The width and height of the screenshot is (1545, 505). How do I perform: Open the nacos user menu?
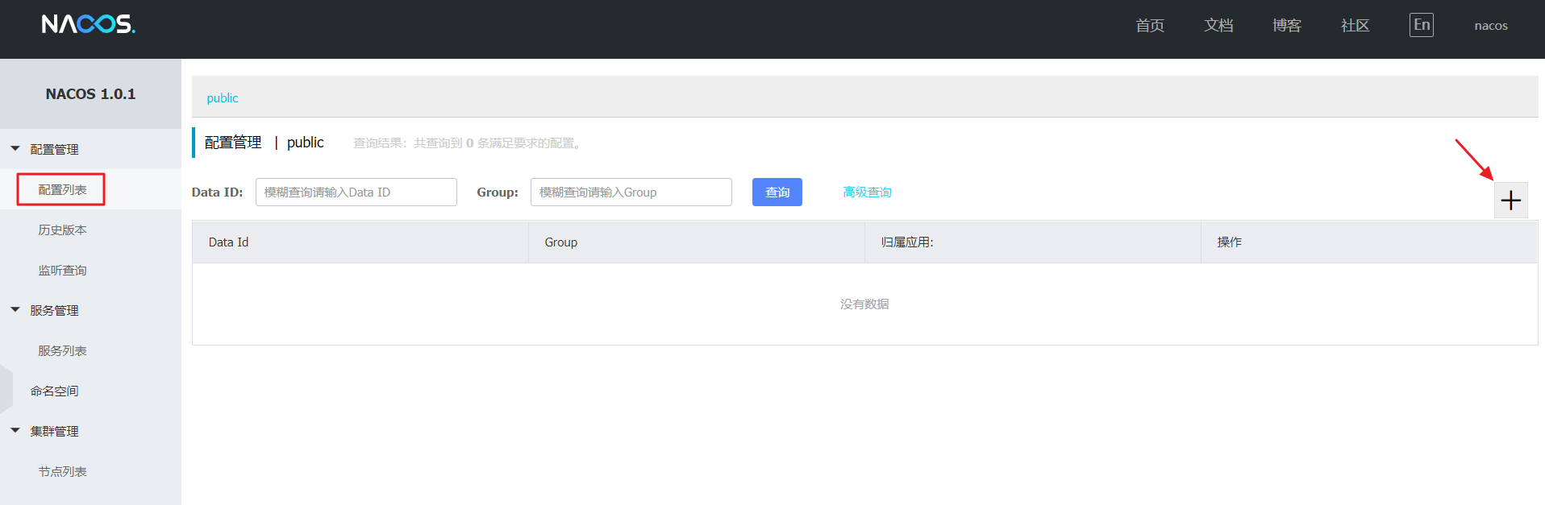(x=1490, y=26)
